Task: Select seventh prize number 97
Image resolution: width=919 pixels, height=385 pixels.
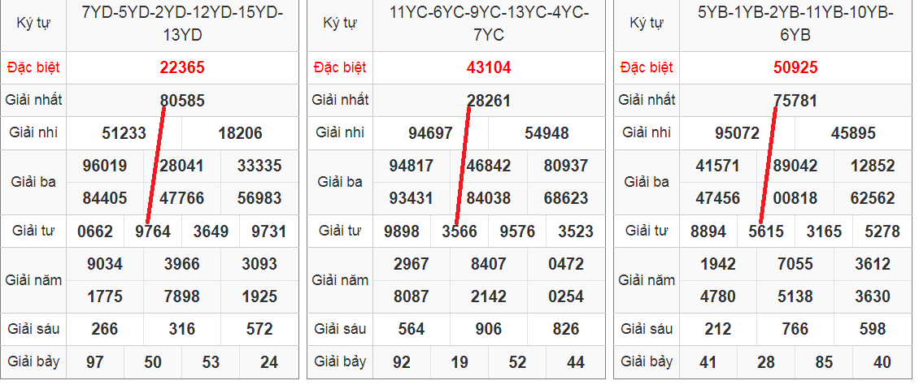Action: [95, 362]
